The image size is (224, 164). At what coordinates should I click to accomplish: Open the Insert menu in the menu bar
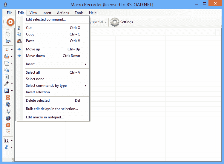point(47,13)
